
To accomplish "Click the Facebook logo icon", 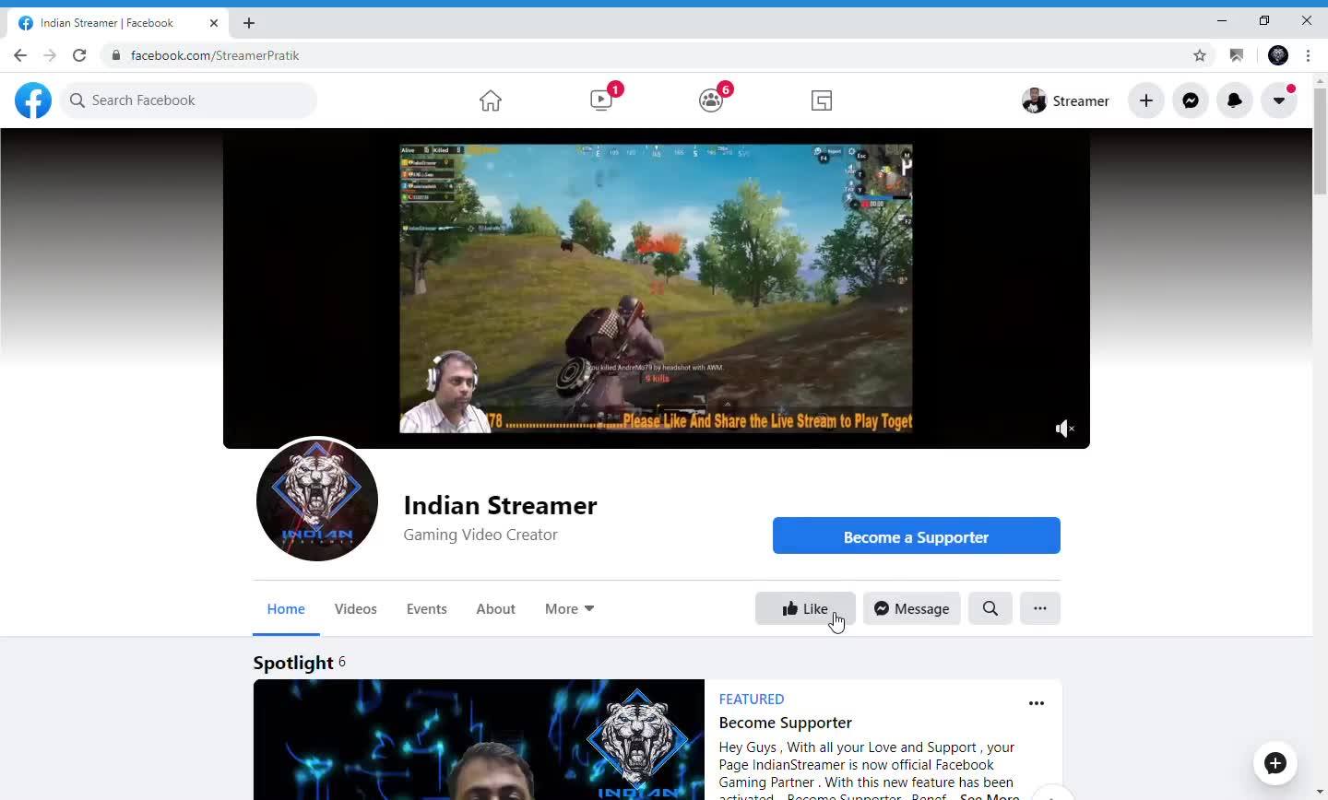I will coord(33,100).
